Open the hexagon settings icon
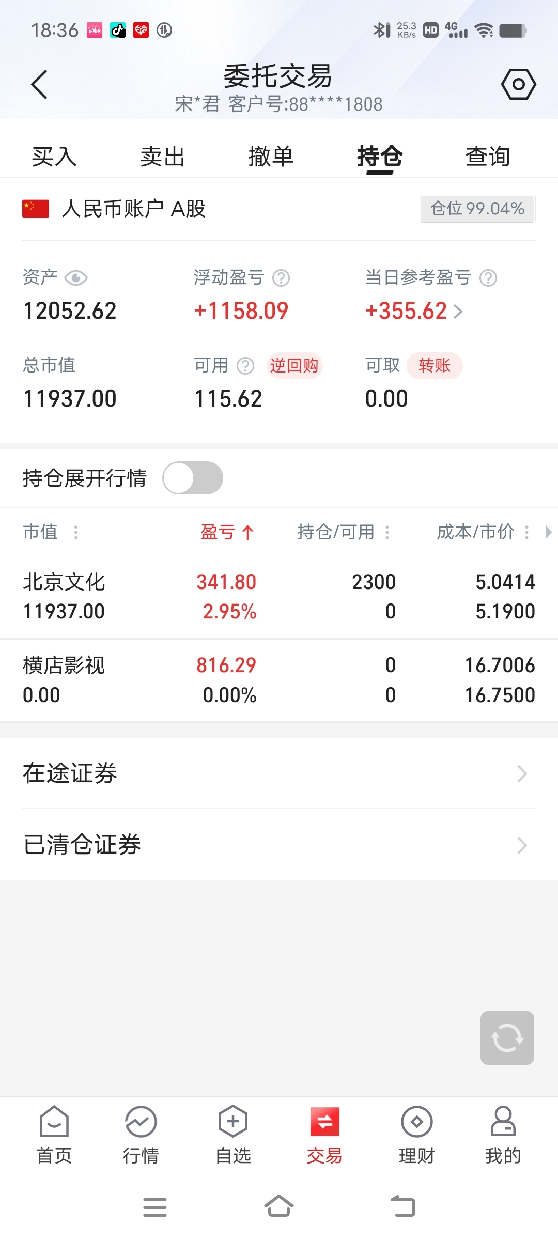Viewport: 558px width, 1240px height. point(518,84)
